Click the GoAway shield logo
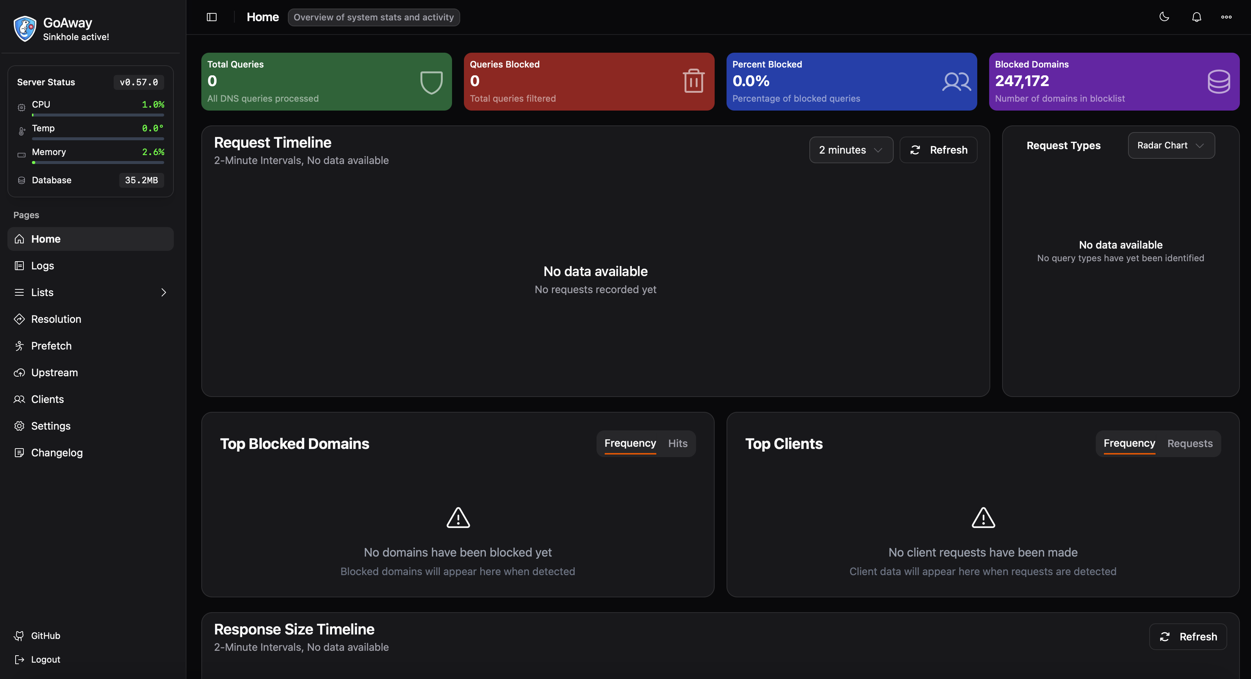 coord(25,29)
